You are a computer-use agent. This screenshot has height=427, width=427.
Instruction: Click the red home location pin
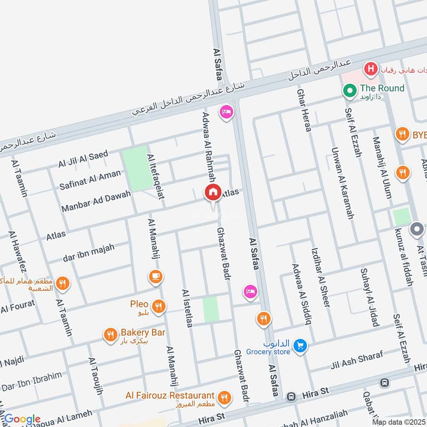pyautogui.click(x=213, y=193)
